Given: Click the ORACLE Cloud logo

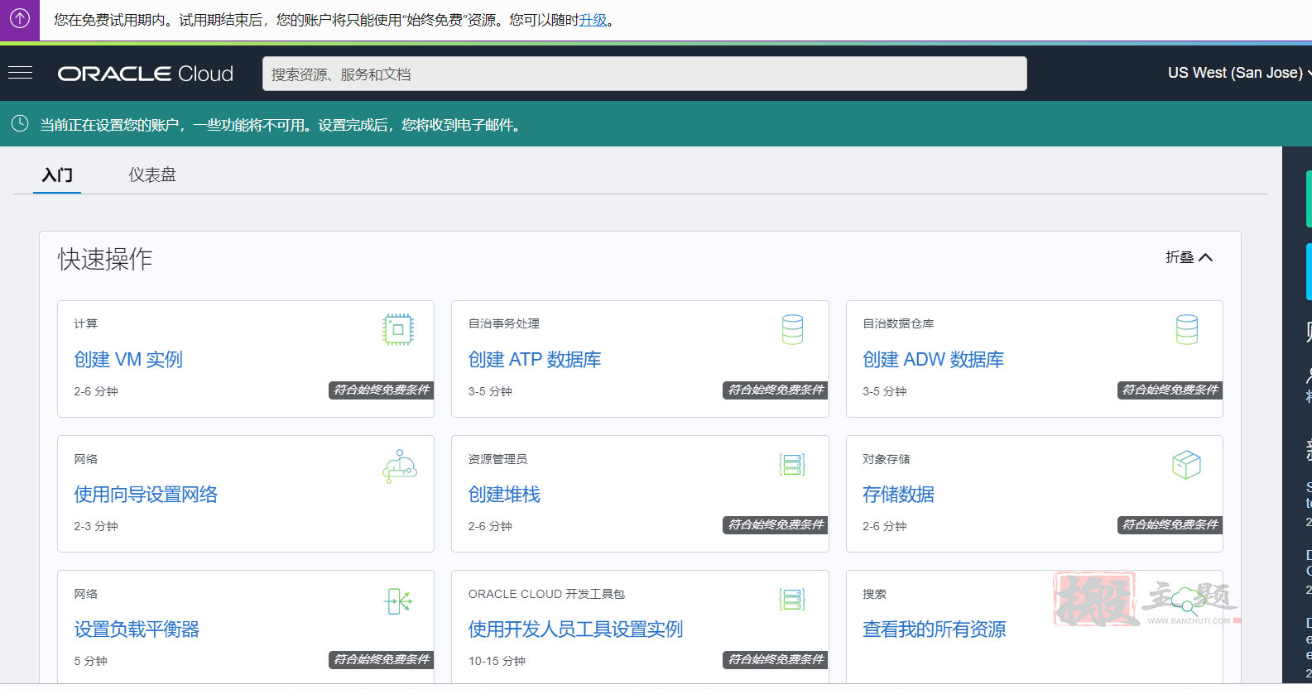Looking at the screenshot, I should point(146,74).
